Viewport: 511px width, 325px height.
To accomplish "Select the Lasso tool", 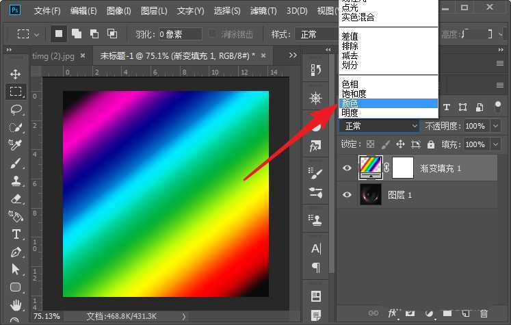I will coord(15,109).
